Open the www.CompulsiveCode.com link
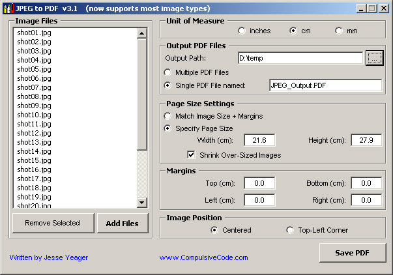Screen dimensions: 393x275 pos(204,257)
